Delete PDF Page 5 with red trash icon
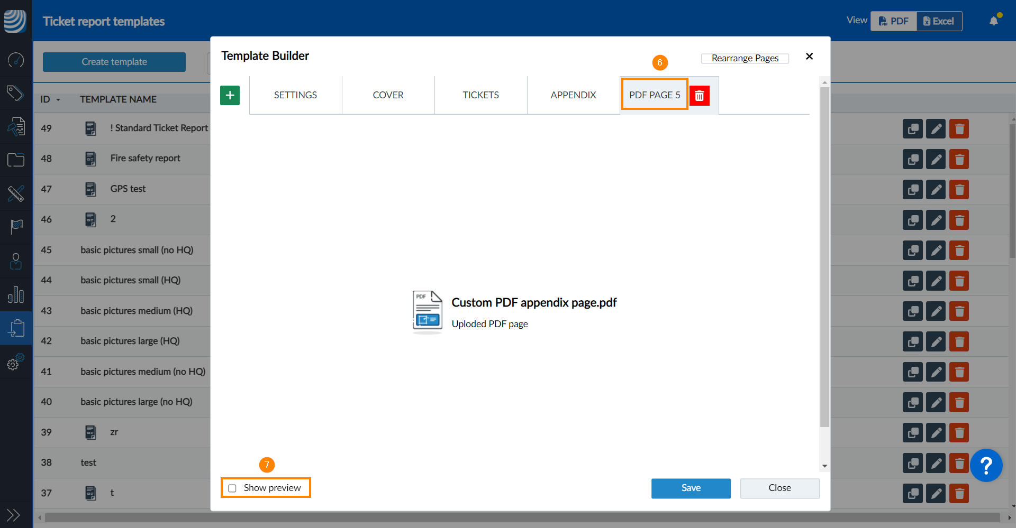 pyautogui.click(x=699, y=96)
